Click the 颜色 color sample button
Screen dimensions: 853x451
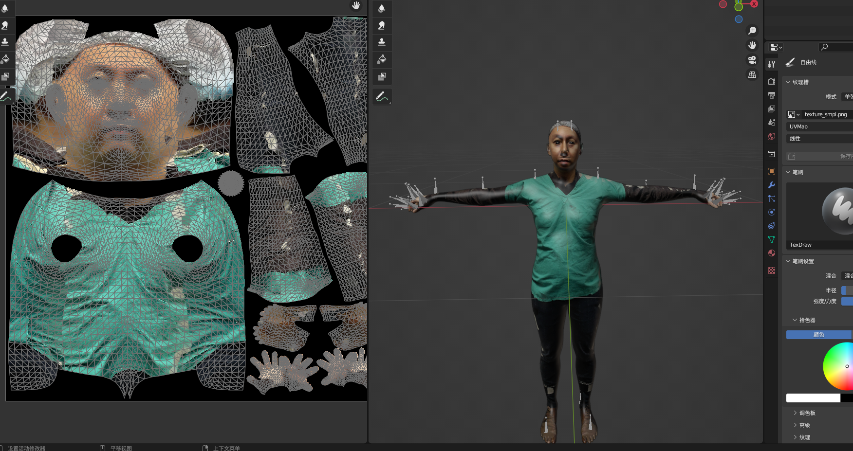click(818, 335)
